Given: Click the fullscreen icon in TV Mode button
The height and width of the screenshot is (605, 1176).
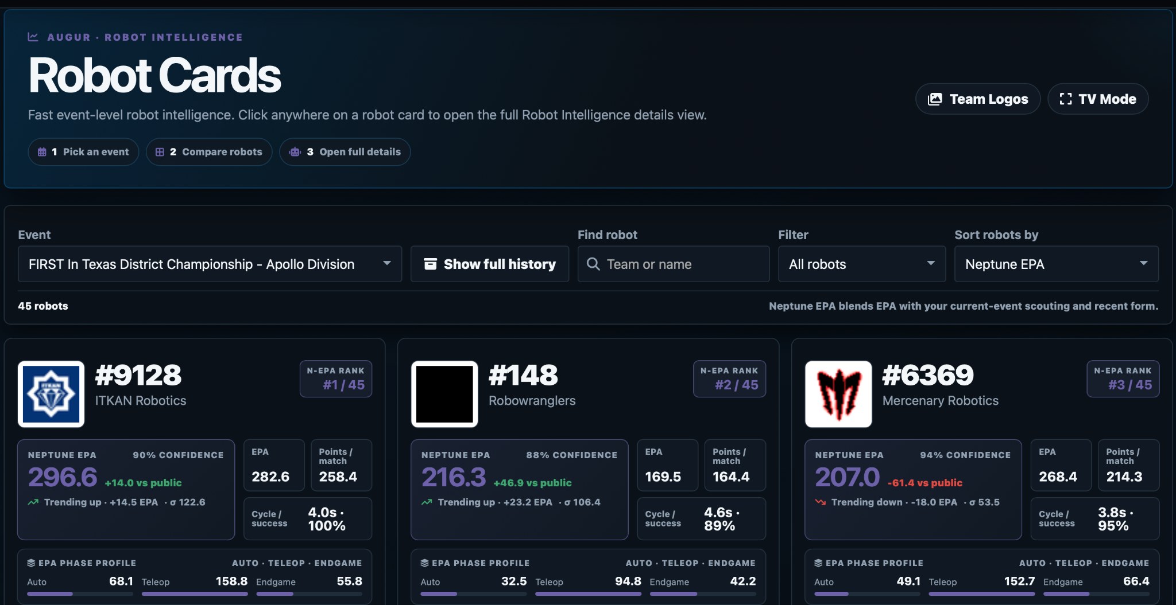Looking at the screenshot, I should tap(1066, 99).
